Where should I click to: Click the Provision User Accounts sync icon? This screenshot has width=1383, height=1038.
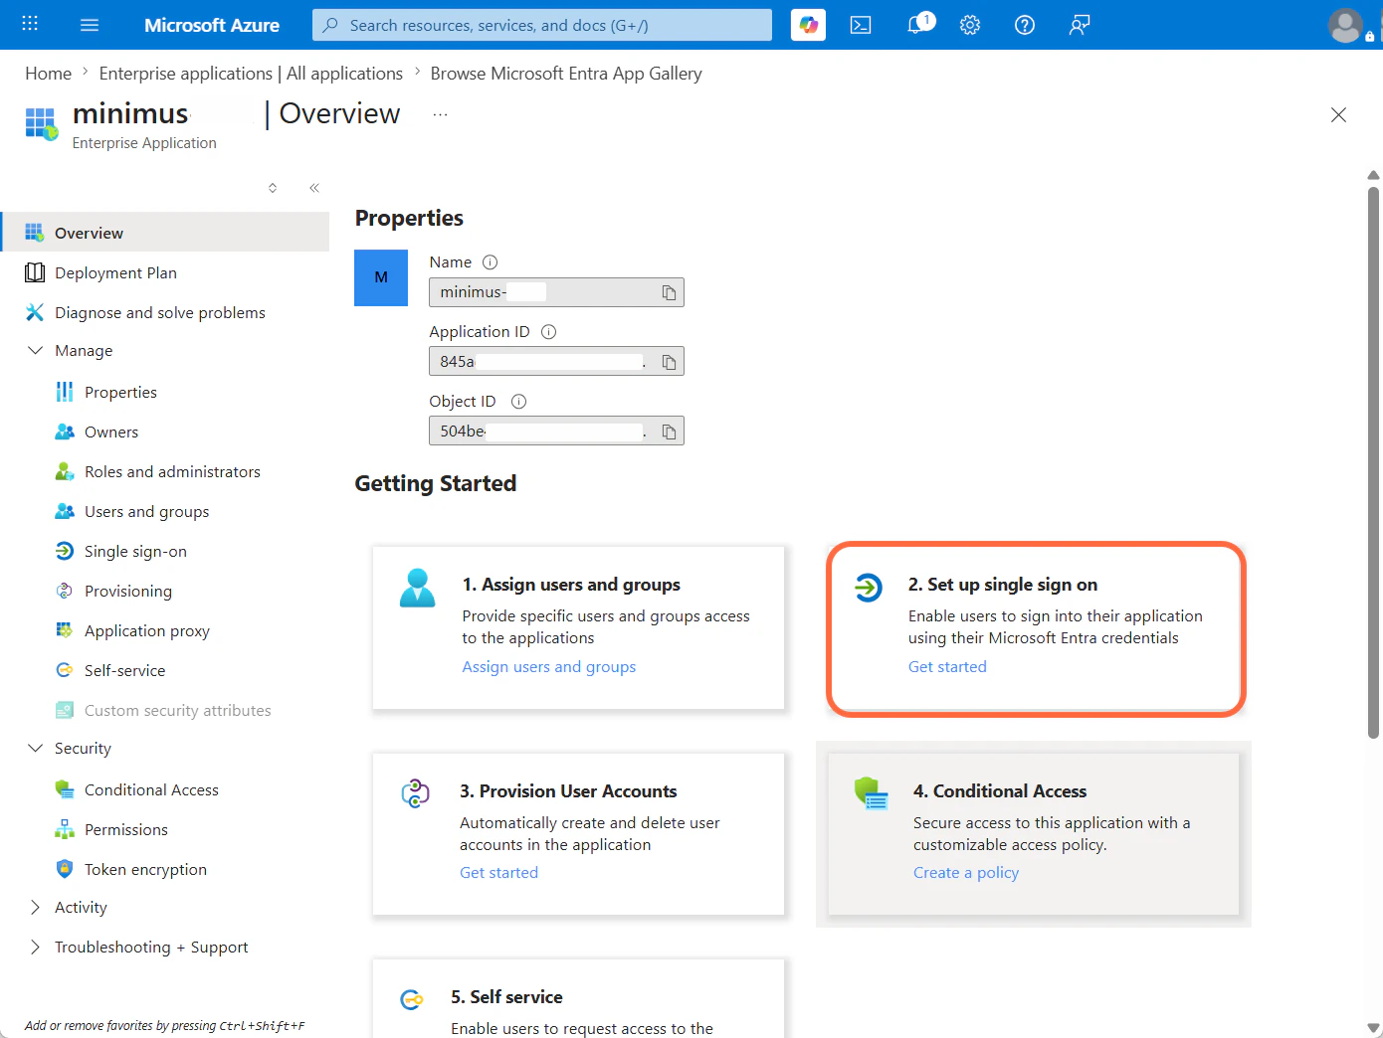coord(415,793)
